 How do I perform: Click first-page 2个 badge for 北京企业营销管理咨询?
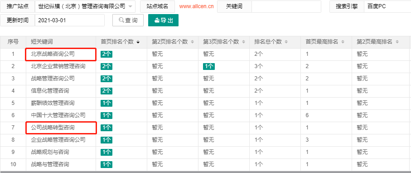tap(106, 66)
